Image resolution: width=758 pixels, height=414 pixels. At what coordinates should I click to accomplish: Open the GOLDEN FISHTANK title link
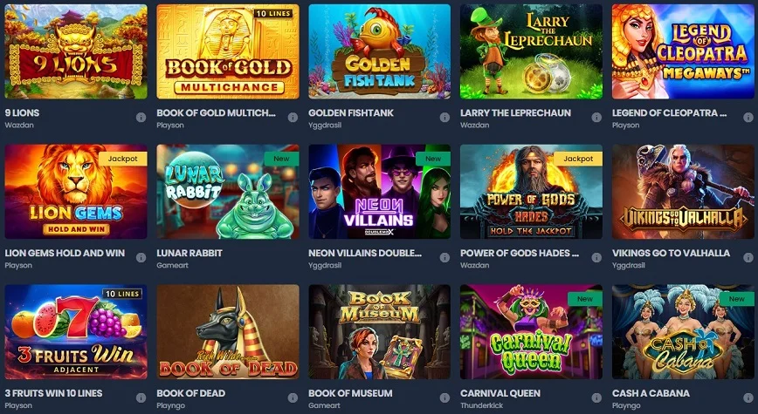click(351, 113)
